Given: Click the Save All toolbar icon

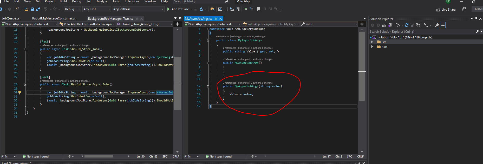Looking at the screenshot, I should 38,9.
